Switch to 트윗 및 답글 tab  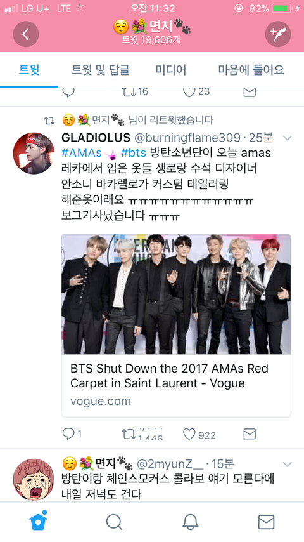(101, 69)
